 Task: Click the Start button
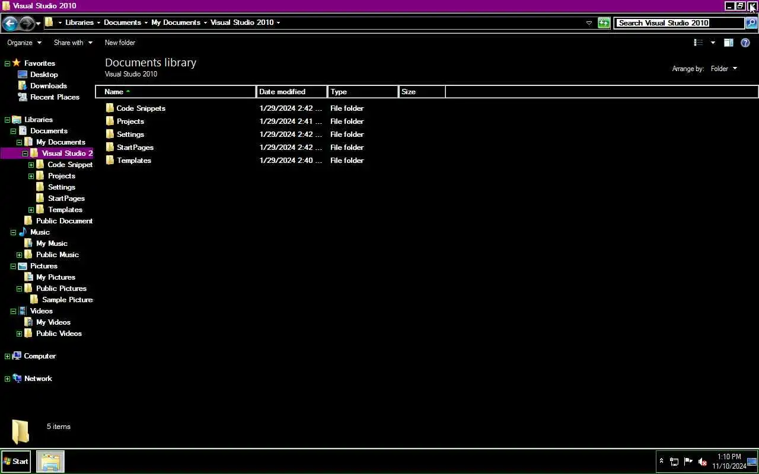16,461
